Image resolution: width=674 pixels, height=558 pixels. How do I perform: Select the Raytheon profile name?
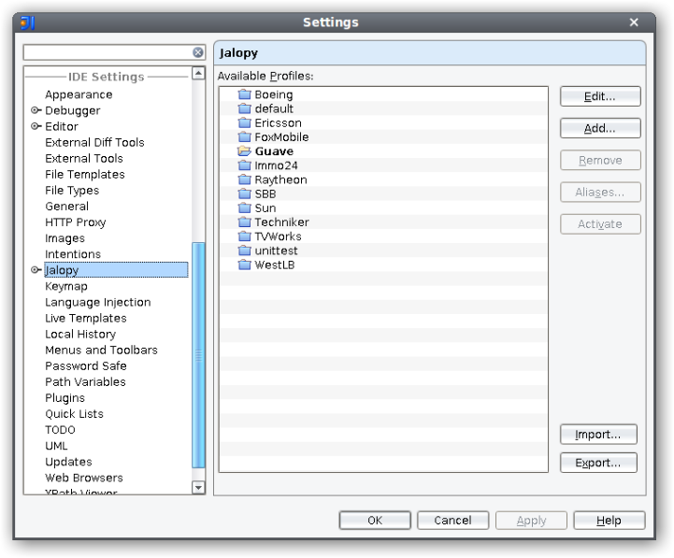click(280, 179)
